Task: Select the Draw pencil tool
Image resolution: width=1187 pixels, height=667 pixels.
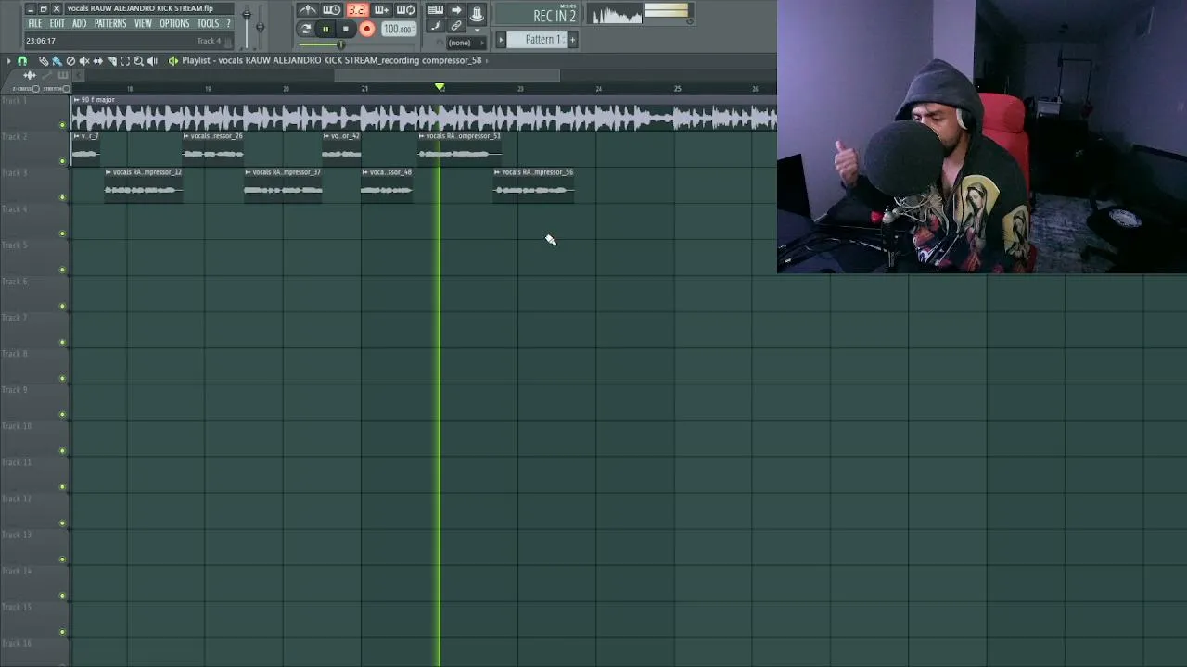Action: [44, 61]
